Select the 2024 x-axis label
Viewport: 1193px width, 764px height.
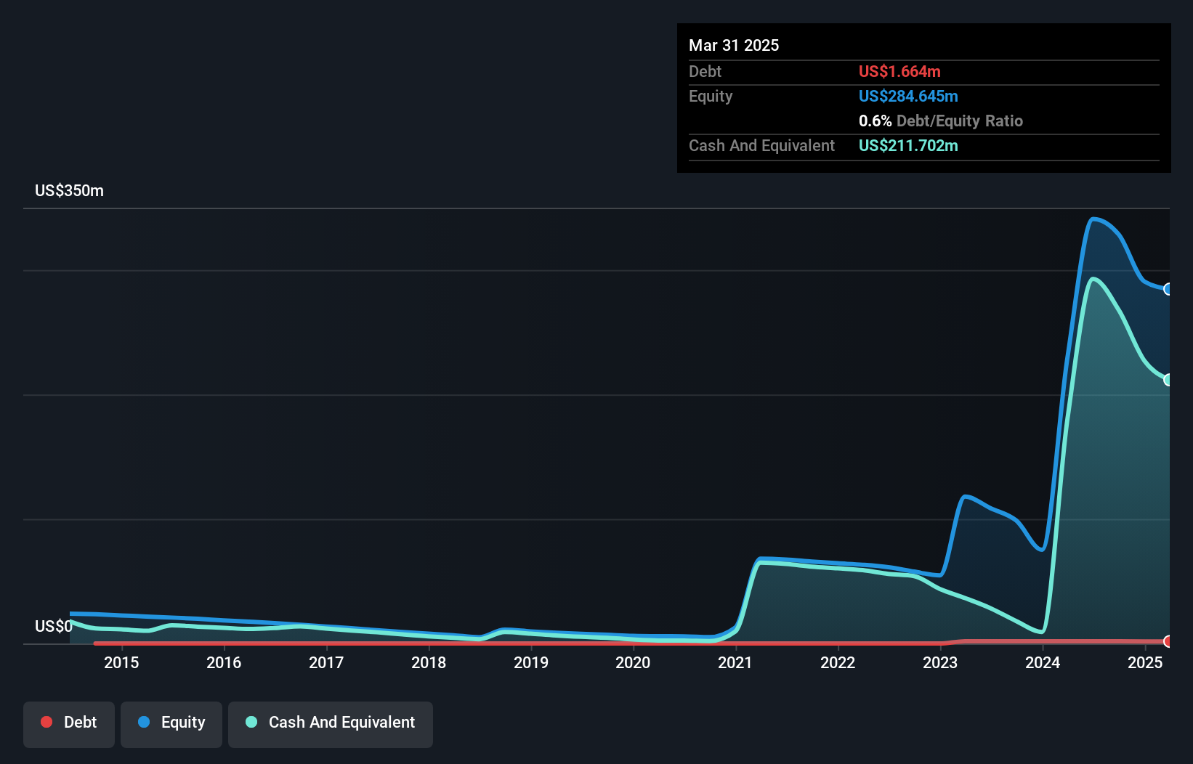coord(1043,662)
